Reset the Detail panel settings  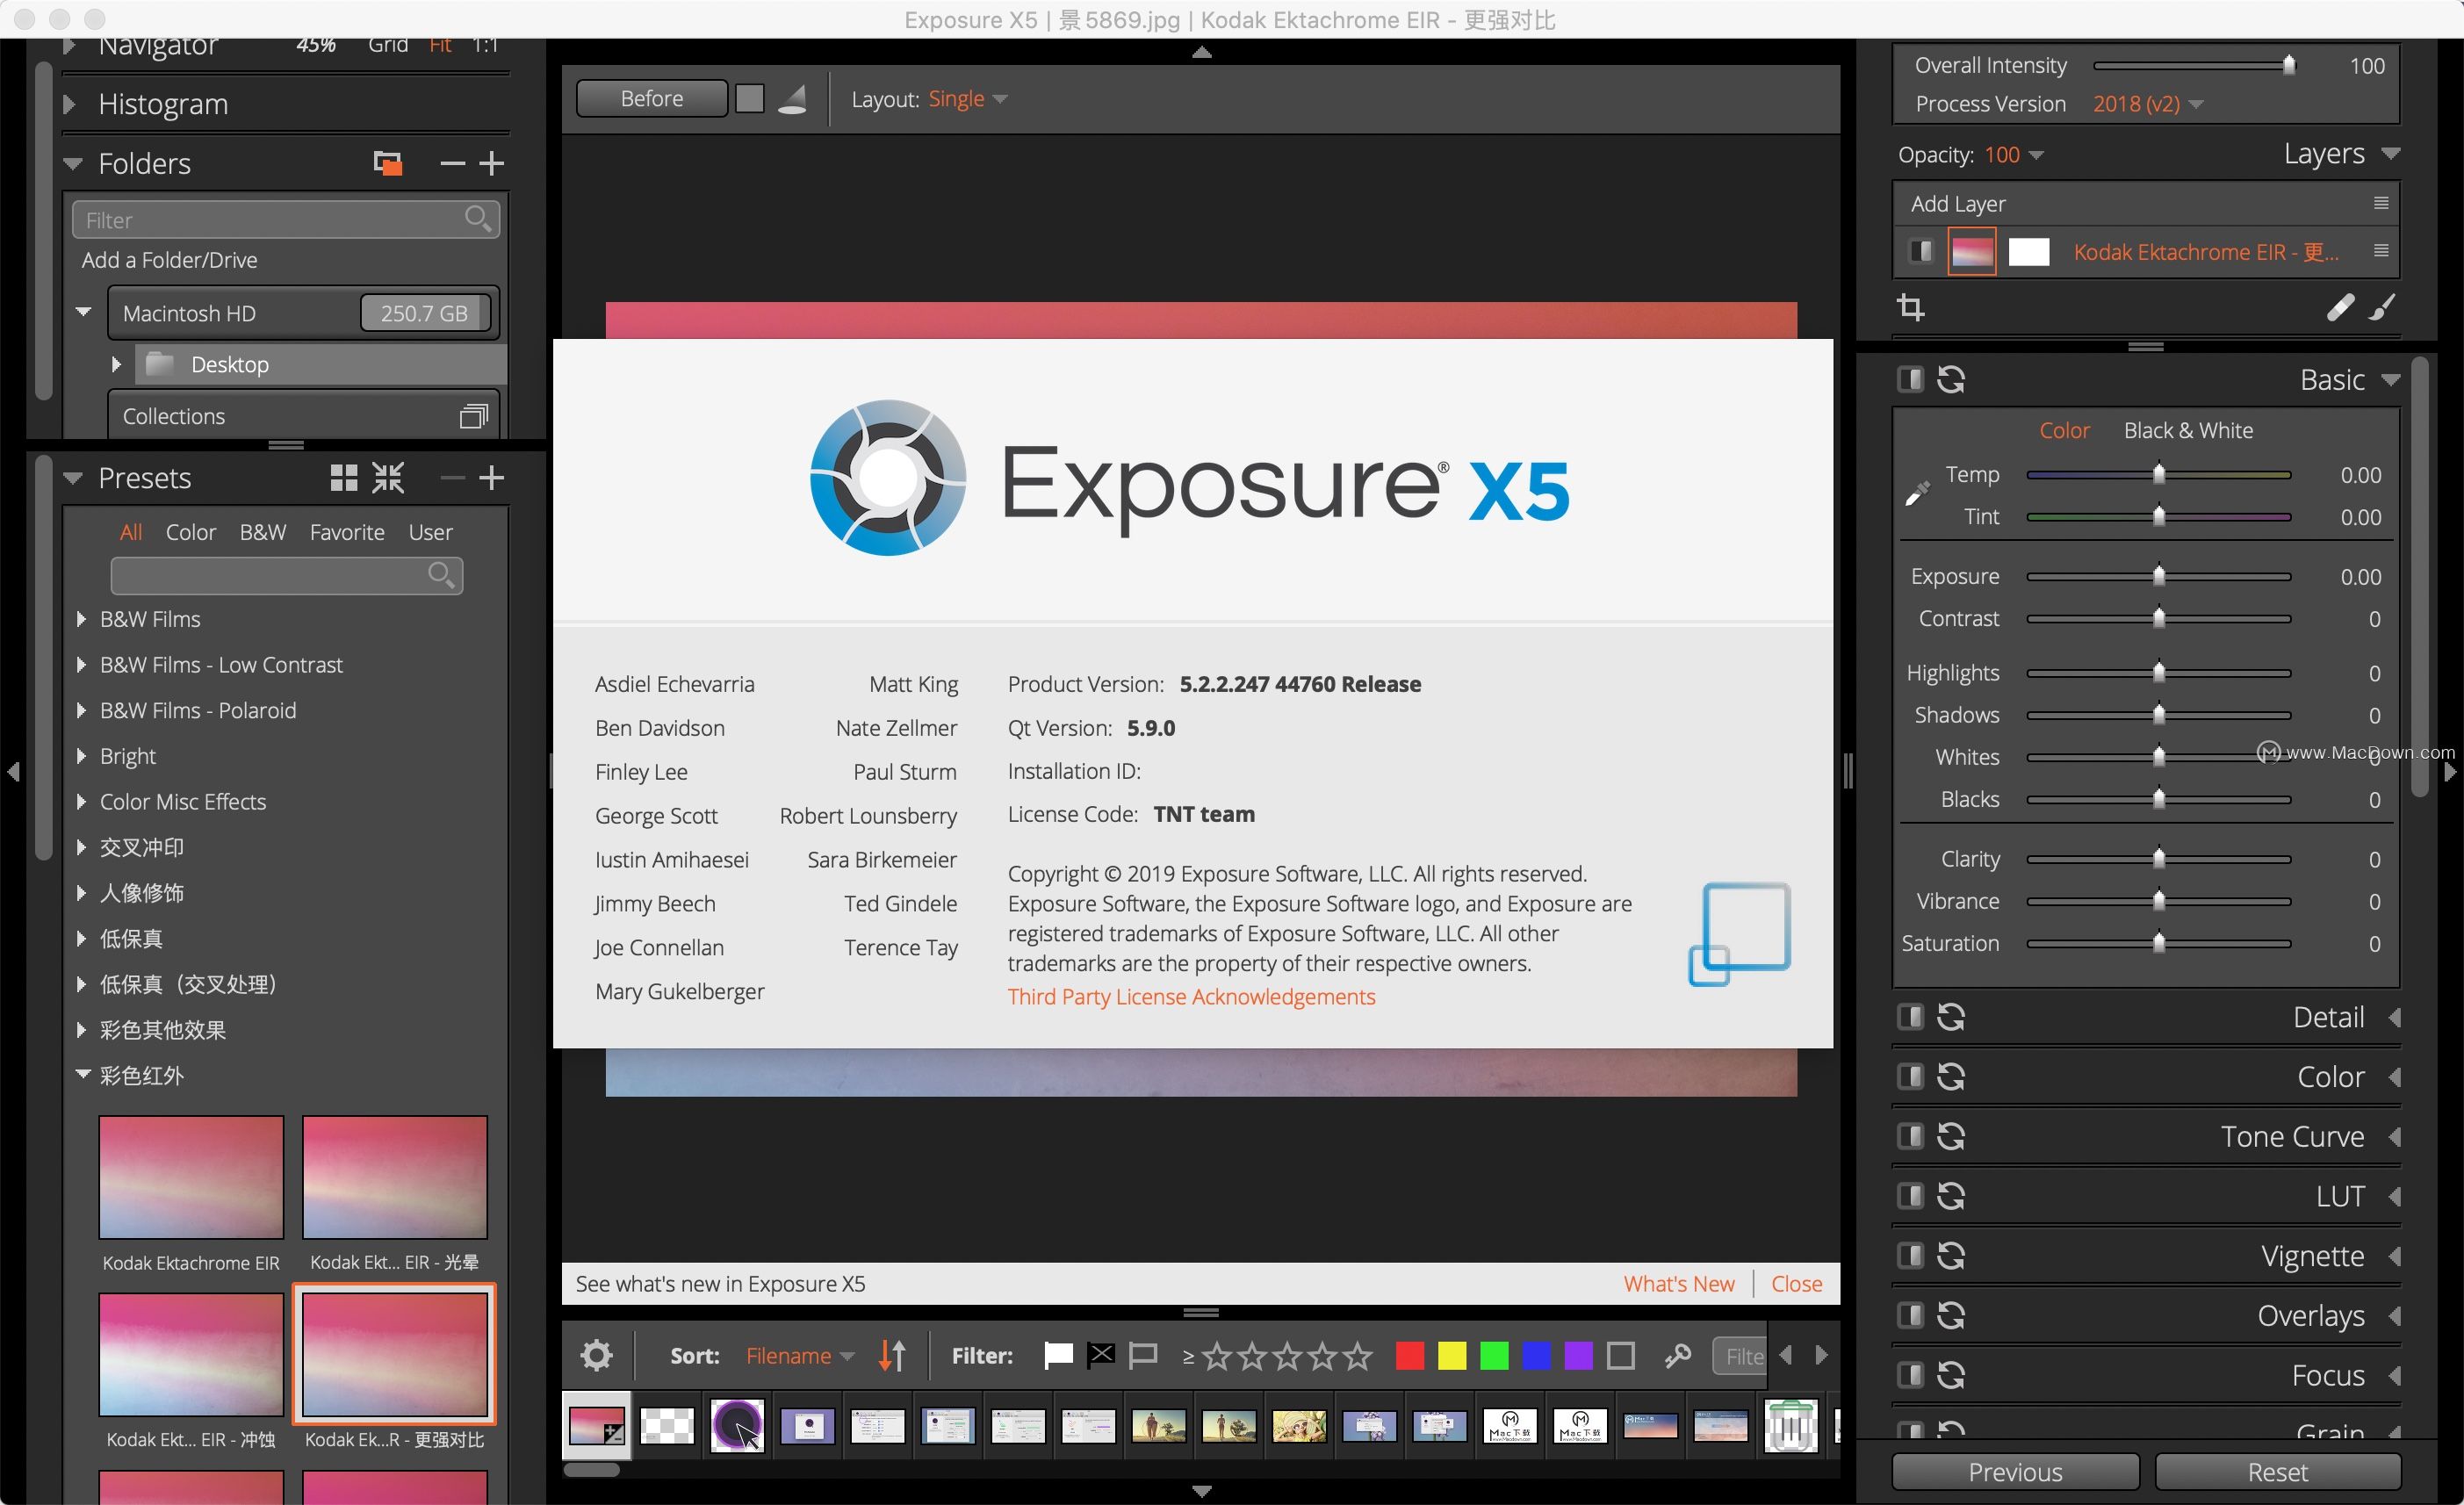tap(1951, 1017)
